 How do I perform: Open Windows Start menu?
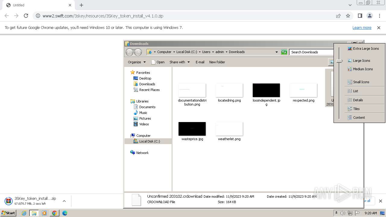(x=8, y=213)
